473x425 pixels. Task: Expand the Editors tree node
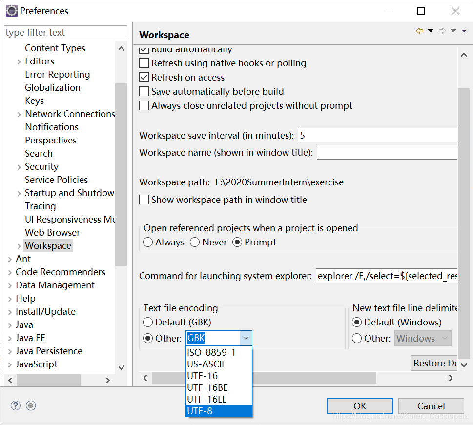point(19,61)
